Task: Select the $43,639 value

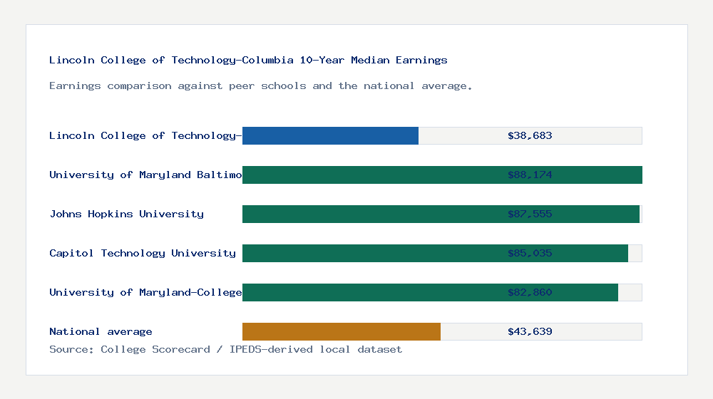Action: coord(530,332)
